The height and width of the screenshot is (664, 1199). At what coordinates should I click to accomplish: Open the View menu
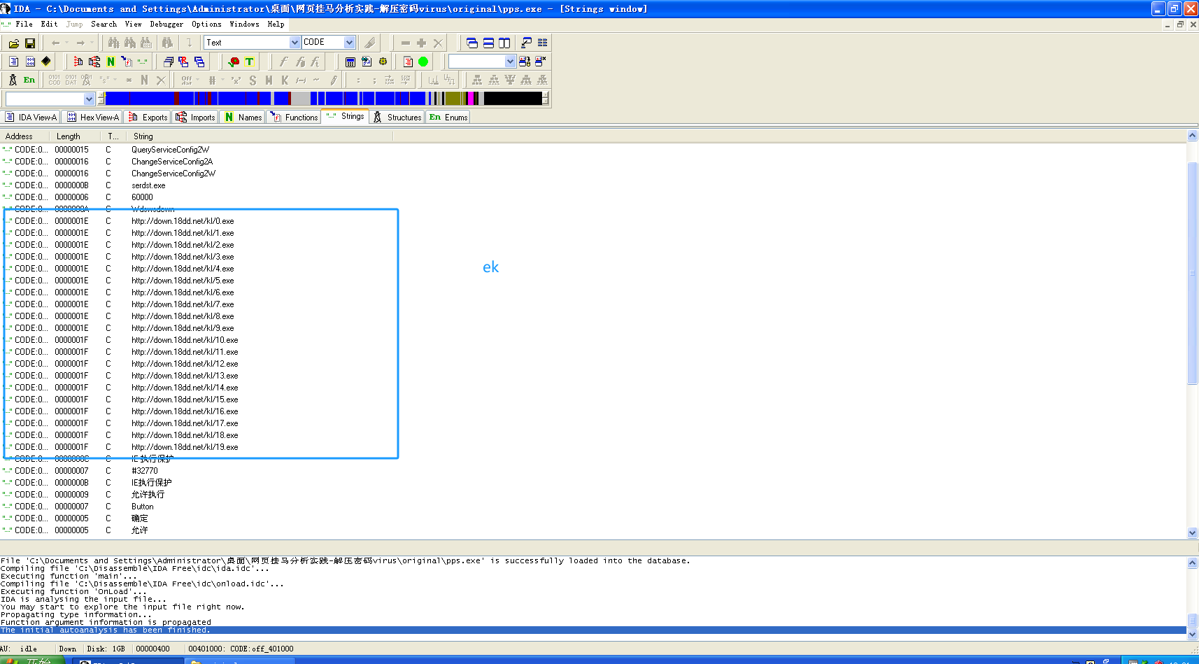click(x=133, y=24)
